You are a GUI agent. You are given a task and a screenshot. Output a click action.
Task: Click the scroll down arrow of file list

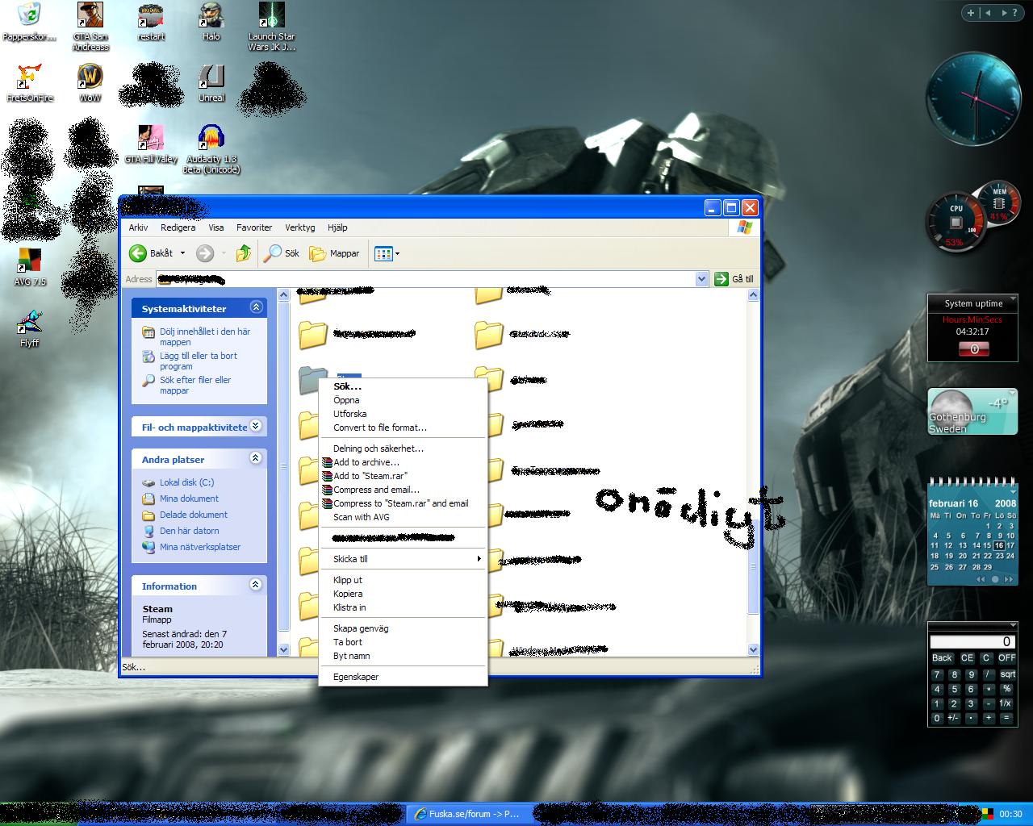(753, 649)
